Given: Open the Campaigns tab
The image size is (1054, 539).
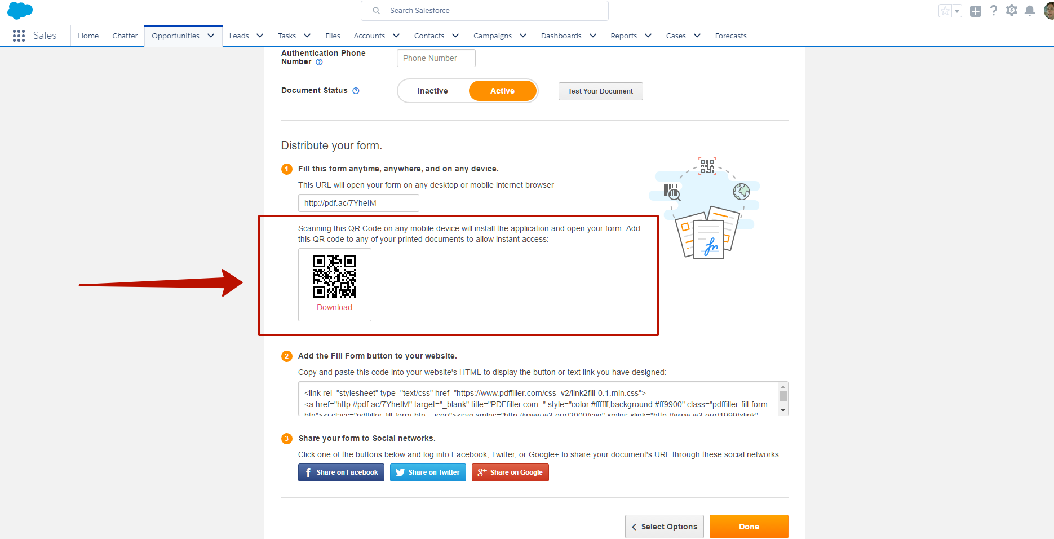Looking at the screenshot, I should pyautogui.click(x=493, y=36).
